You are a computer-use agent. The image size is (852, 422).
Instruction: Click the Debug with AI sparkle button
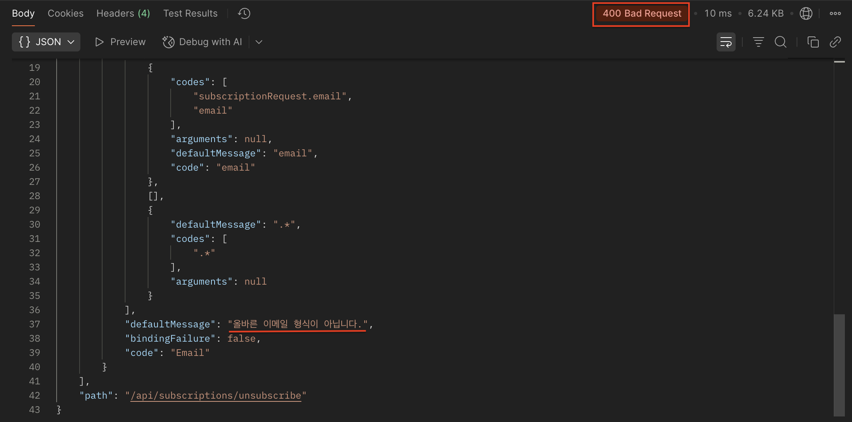pyautogui.click(x=202, y=42)
